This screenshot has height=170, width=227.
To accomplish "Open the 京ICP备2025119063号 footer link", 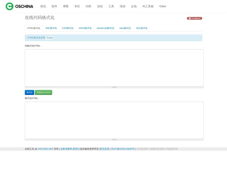I will pos(123,149).
